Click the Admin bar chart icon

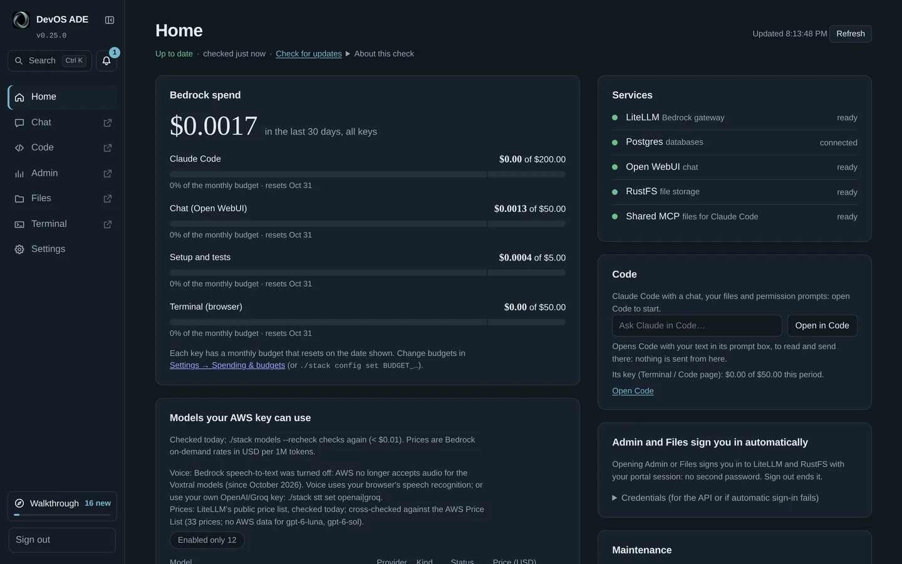(x=19, y=174)
